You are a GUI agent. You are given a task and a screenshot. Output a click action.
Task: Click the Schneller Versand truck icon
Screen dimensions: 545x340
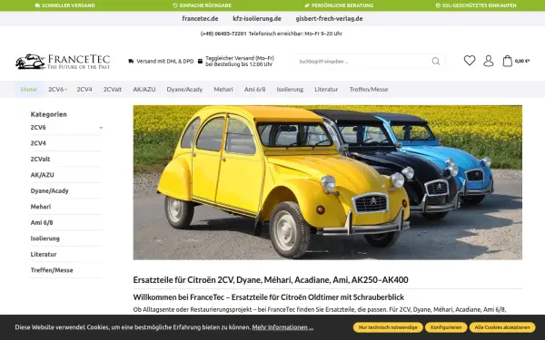37,5
